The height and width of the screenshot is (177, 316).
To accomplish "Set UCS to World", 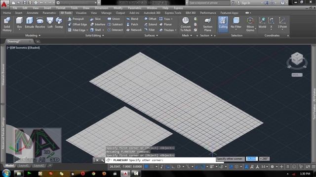I will (x=262, y=23).
